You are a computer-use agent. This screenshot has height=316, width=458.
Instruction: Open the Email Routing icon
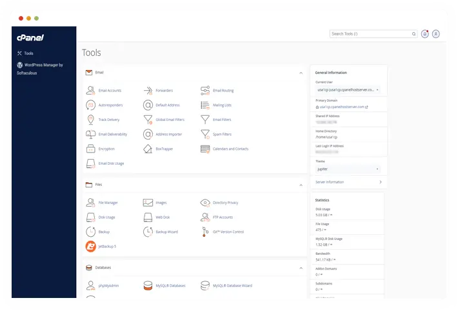[205, 90]
